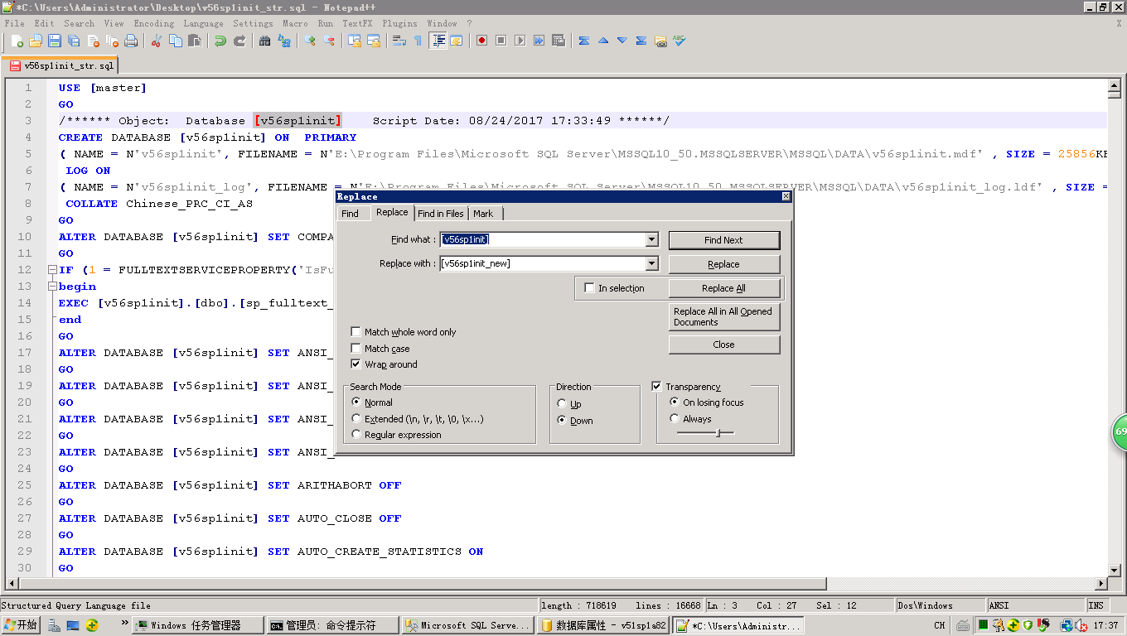The height and width of the screenshot is (636, 1127).
Task: Click the Undo arrow icon
Action: coord(220,41)
